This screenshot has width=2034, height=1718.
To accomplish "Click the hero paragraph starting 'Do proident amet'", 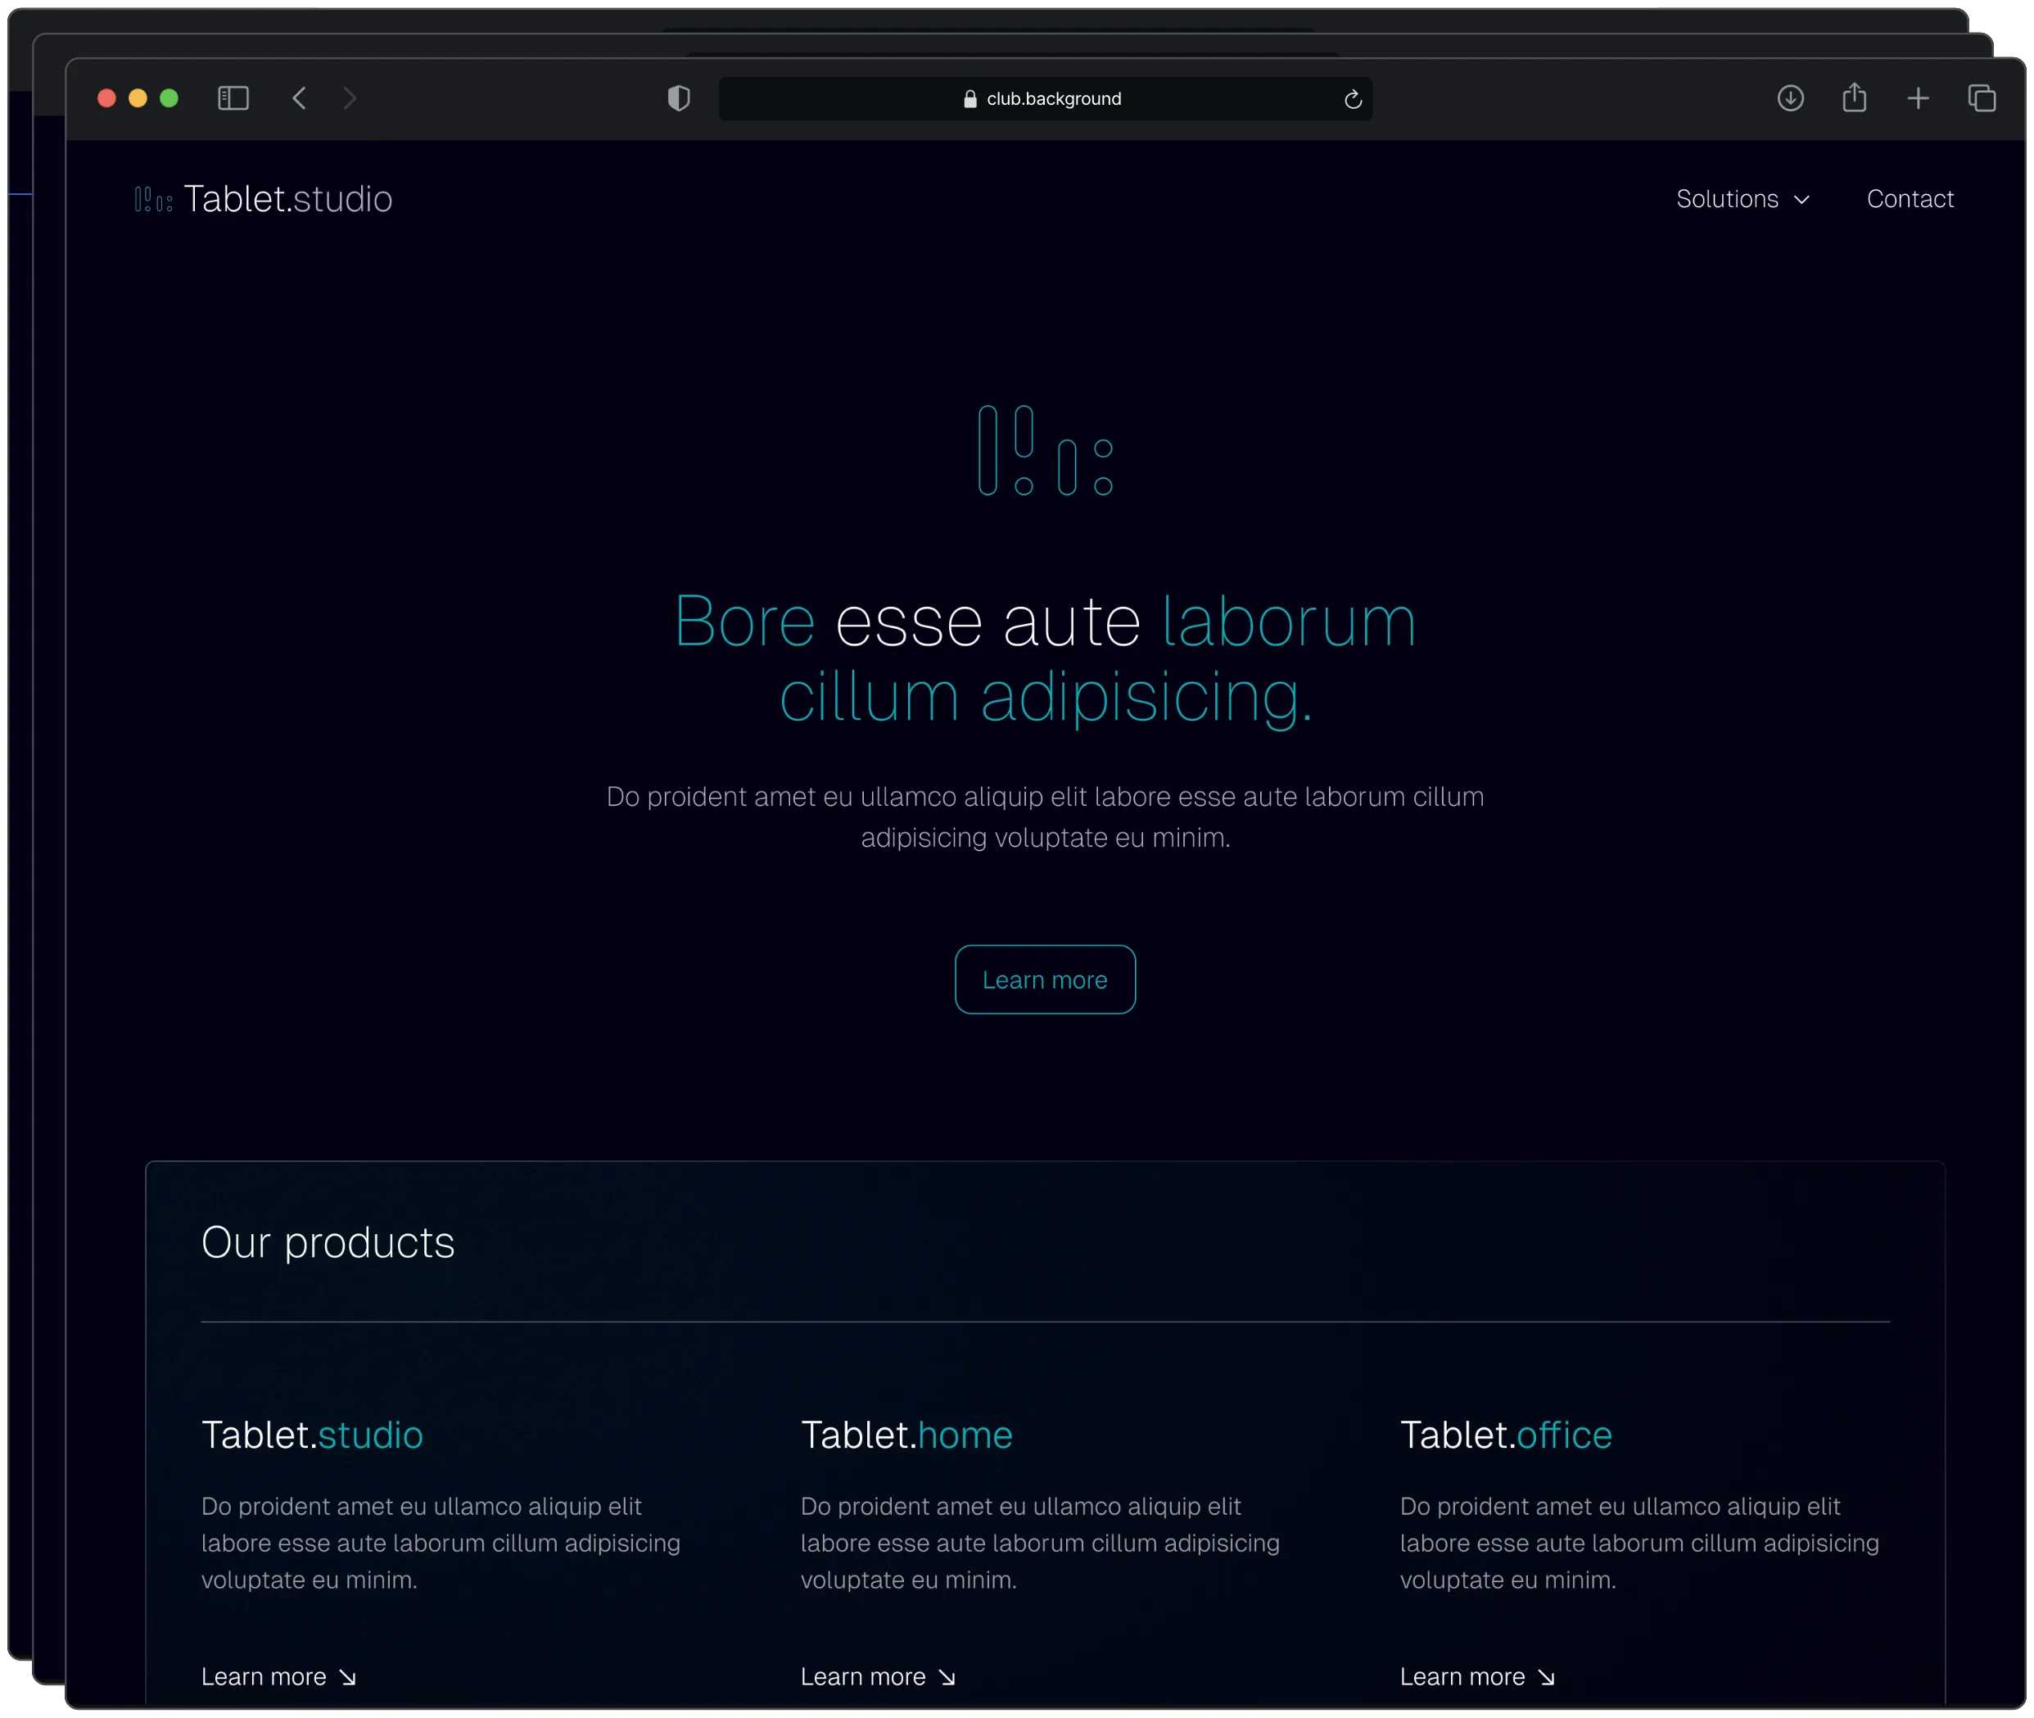I will click(x=1045, y=817).
